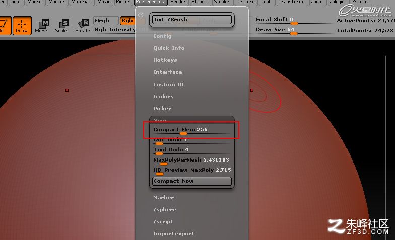Open the Stroke menu

click(x=221, y=2)
